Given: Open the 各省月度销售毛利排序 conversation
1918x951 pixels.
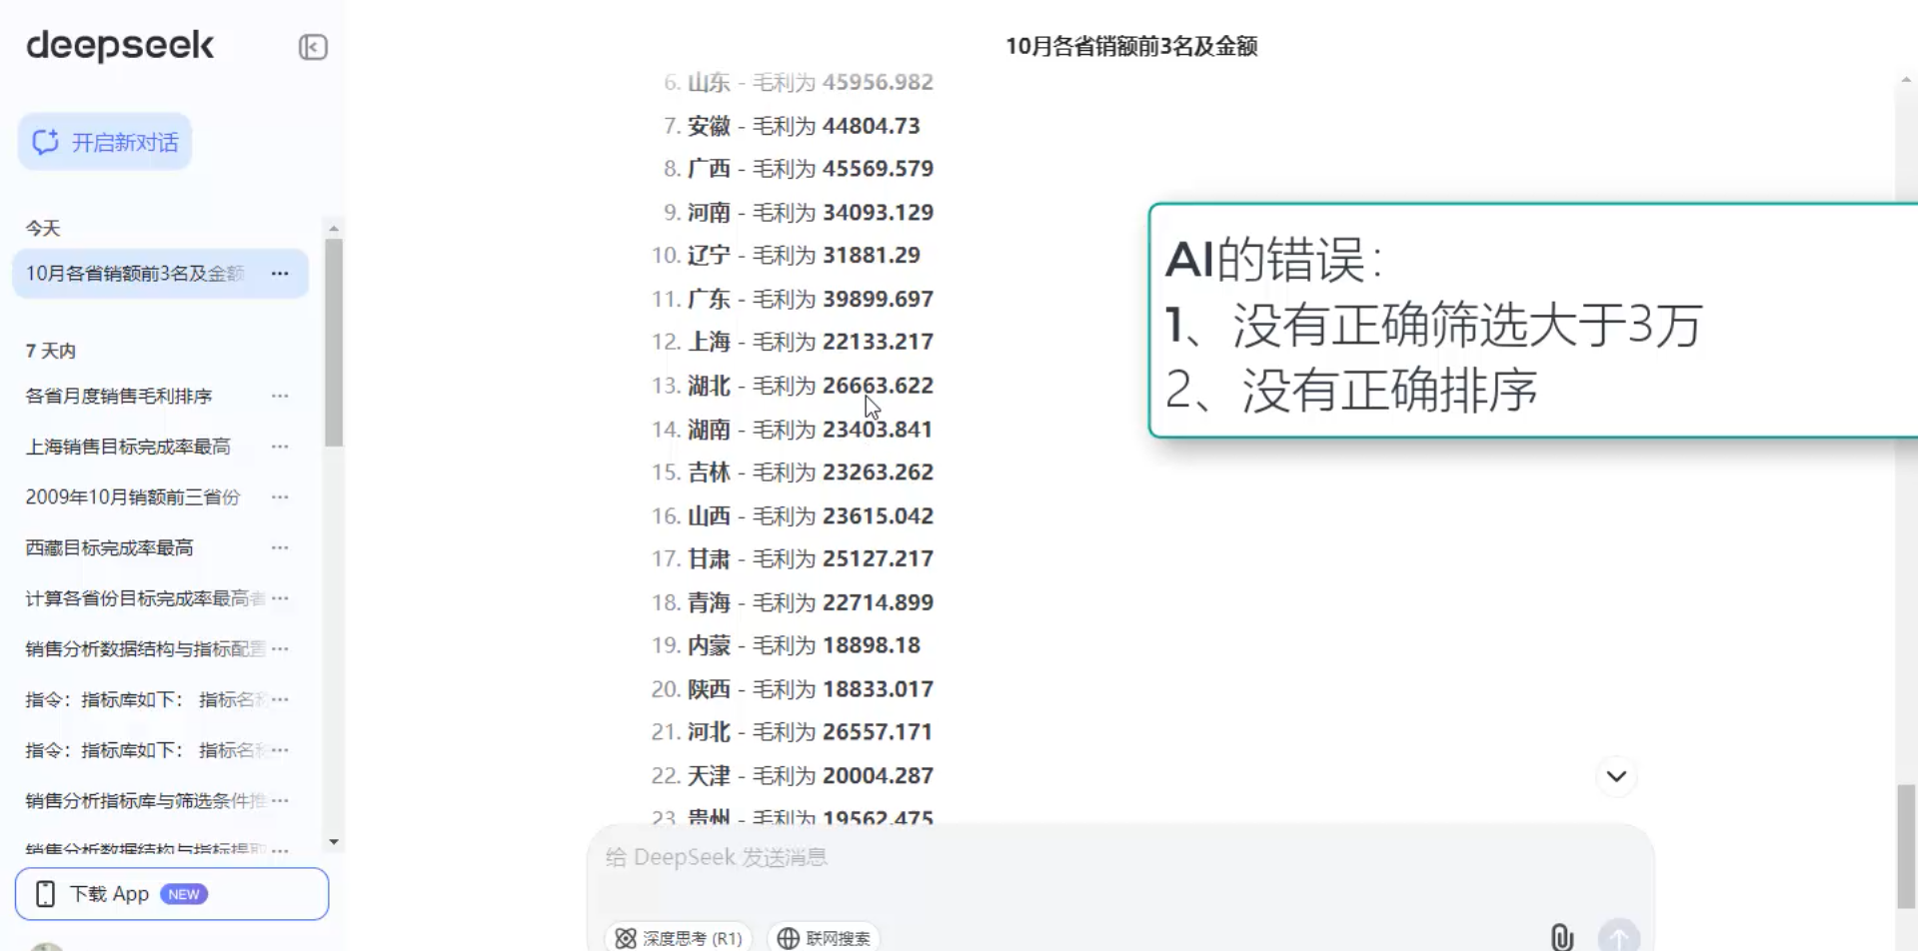Looking at the screenshot, I should [x=119, y=397].
